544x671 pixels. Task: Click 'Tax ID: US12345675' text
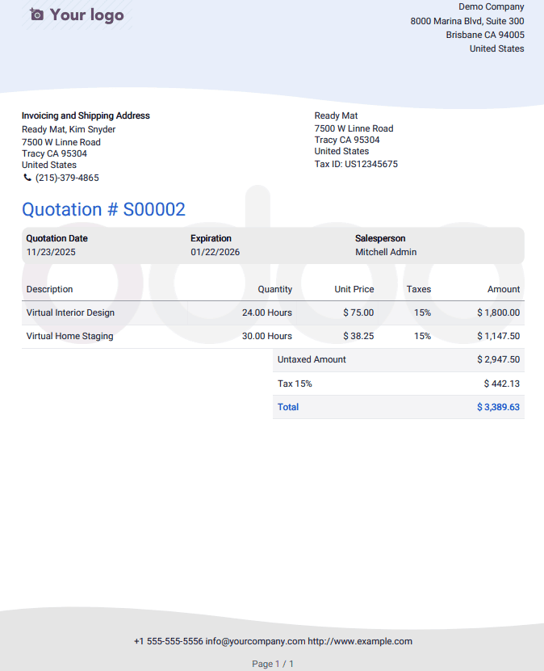pos(356,164)
